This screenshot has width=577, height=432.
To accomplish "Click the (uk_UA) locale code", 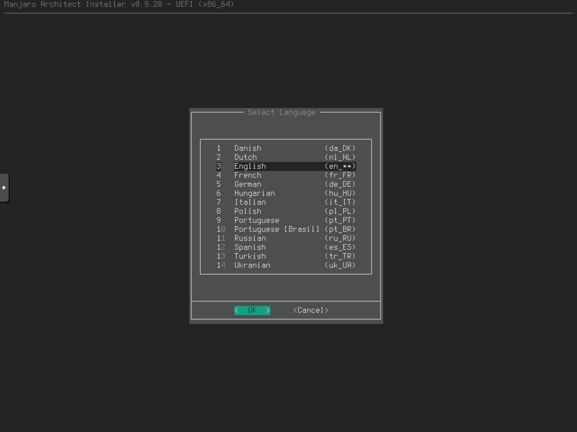I will 340,265.
